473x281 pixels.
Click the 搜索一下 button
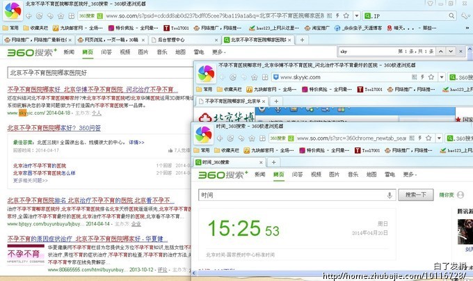click(416, 195)
